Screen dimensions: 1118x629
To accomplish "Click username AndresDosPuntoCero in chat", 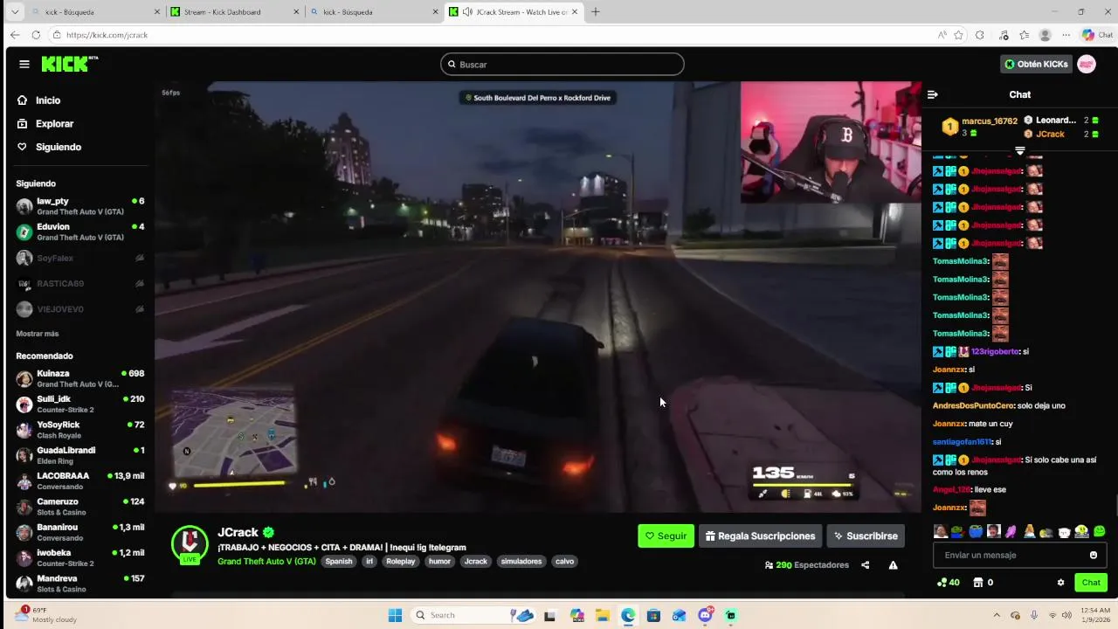I will pos(973,405).
